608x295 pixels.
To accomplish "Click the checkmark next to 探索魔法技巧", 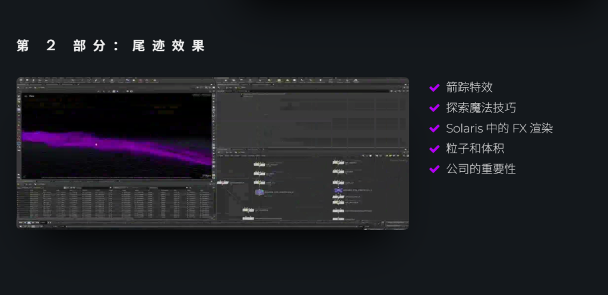I will tap(434, 108).
